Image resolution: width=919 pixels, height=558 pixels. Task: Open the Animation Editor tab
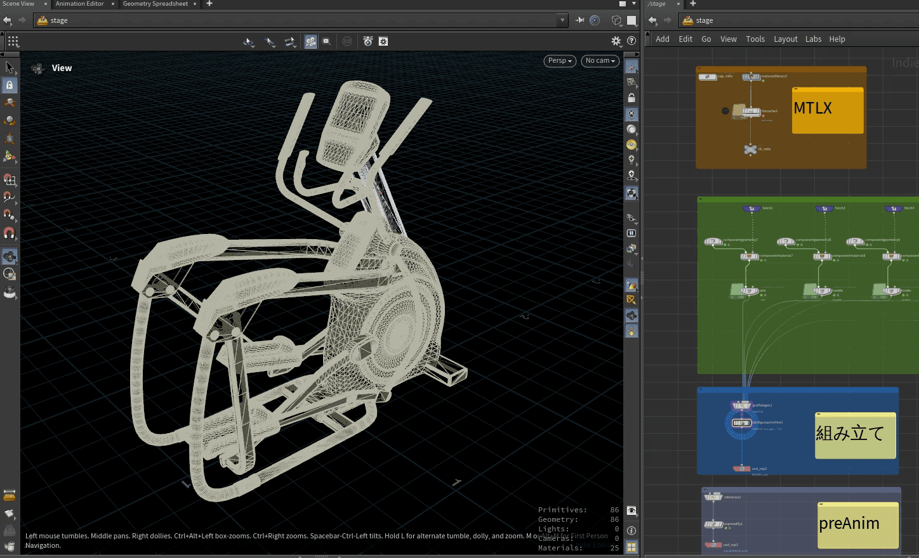coord(79,4)
